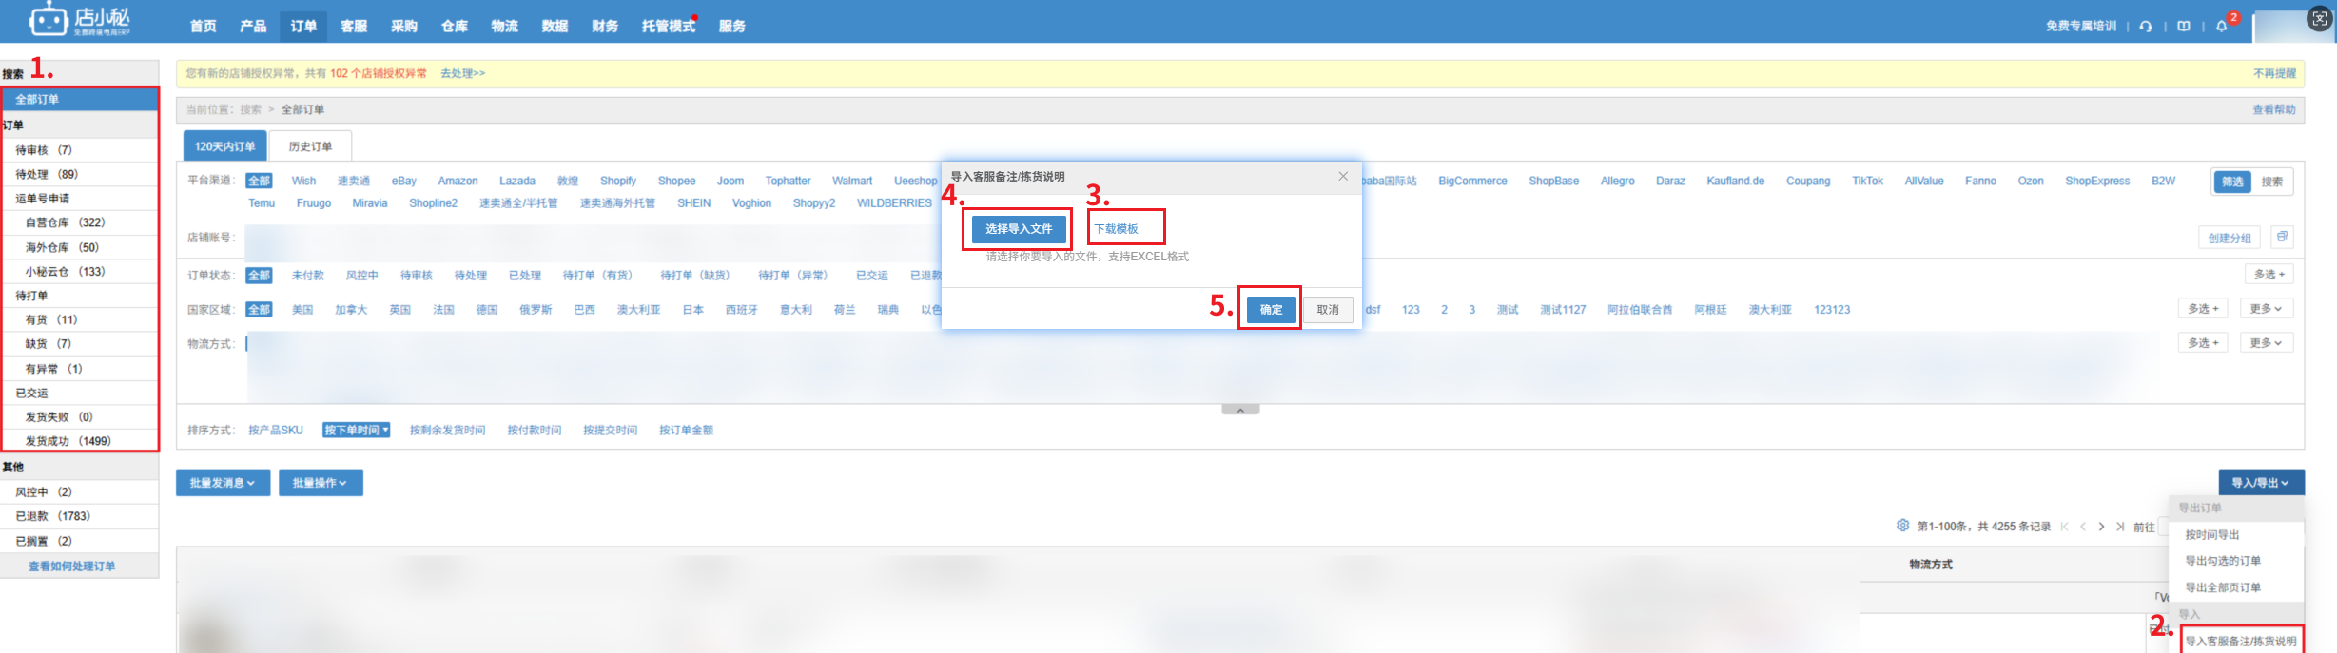Go to last page of records

coord(2120,527)
